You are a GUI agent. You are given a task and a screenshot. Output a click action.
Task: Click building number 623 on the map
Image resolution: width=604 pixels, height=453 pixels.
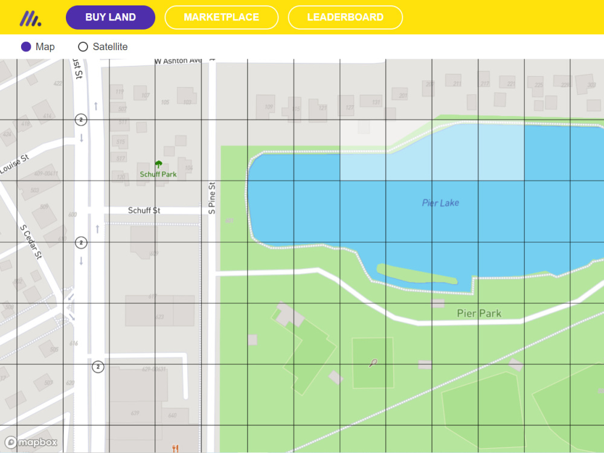point(159,316)
